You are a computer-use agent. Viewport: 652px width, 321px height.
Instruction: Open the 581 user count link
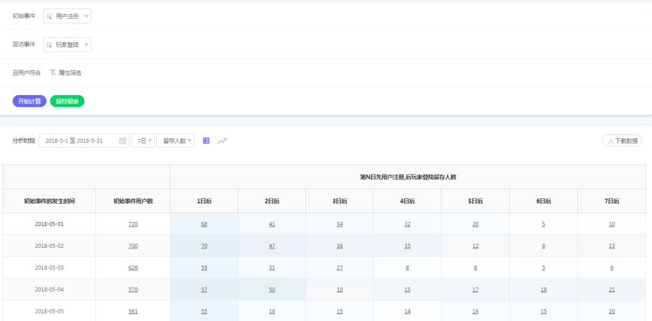(x=133, y=311)
